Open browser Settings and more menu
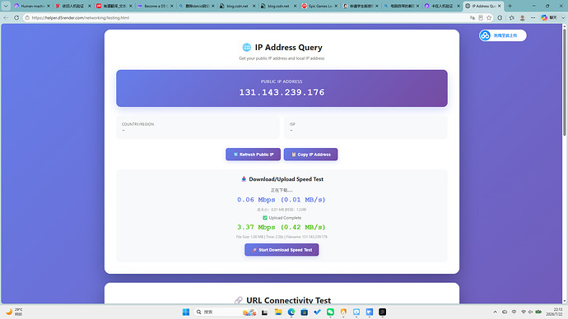The width and height of the screenshot is (568, 319). 533,17
